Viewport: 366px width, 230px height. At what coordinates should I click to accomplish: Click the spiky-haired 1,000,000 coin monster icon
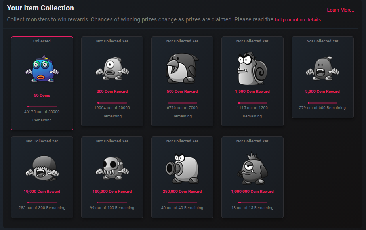(252, 168)
